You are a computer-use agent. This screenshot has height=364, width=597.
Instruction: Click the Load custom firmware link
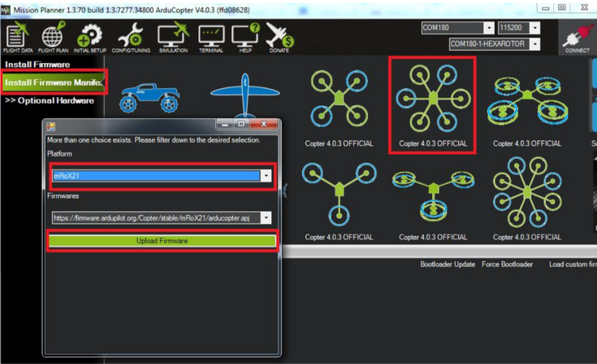pyautogui.click(x=573, y=264)
